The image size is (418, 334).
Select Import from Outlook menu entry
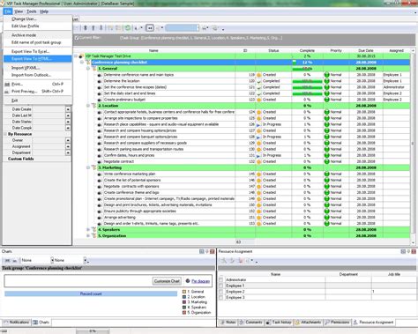coord(38,75)
